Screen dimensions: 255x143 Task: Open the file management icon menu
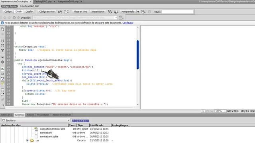pos(110,12)
